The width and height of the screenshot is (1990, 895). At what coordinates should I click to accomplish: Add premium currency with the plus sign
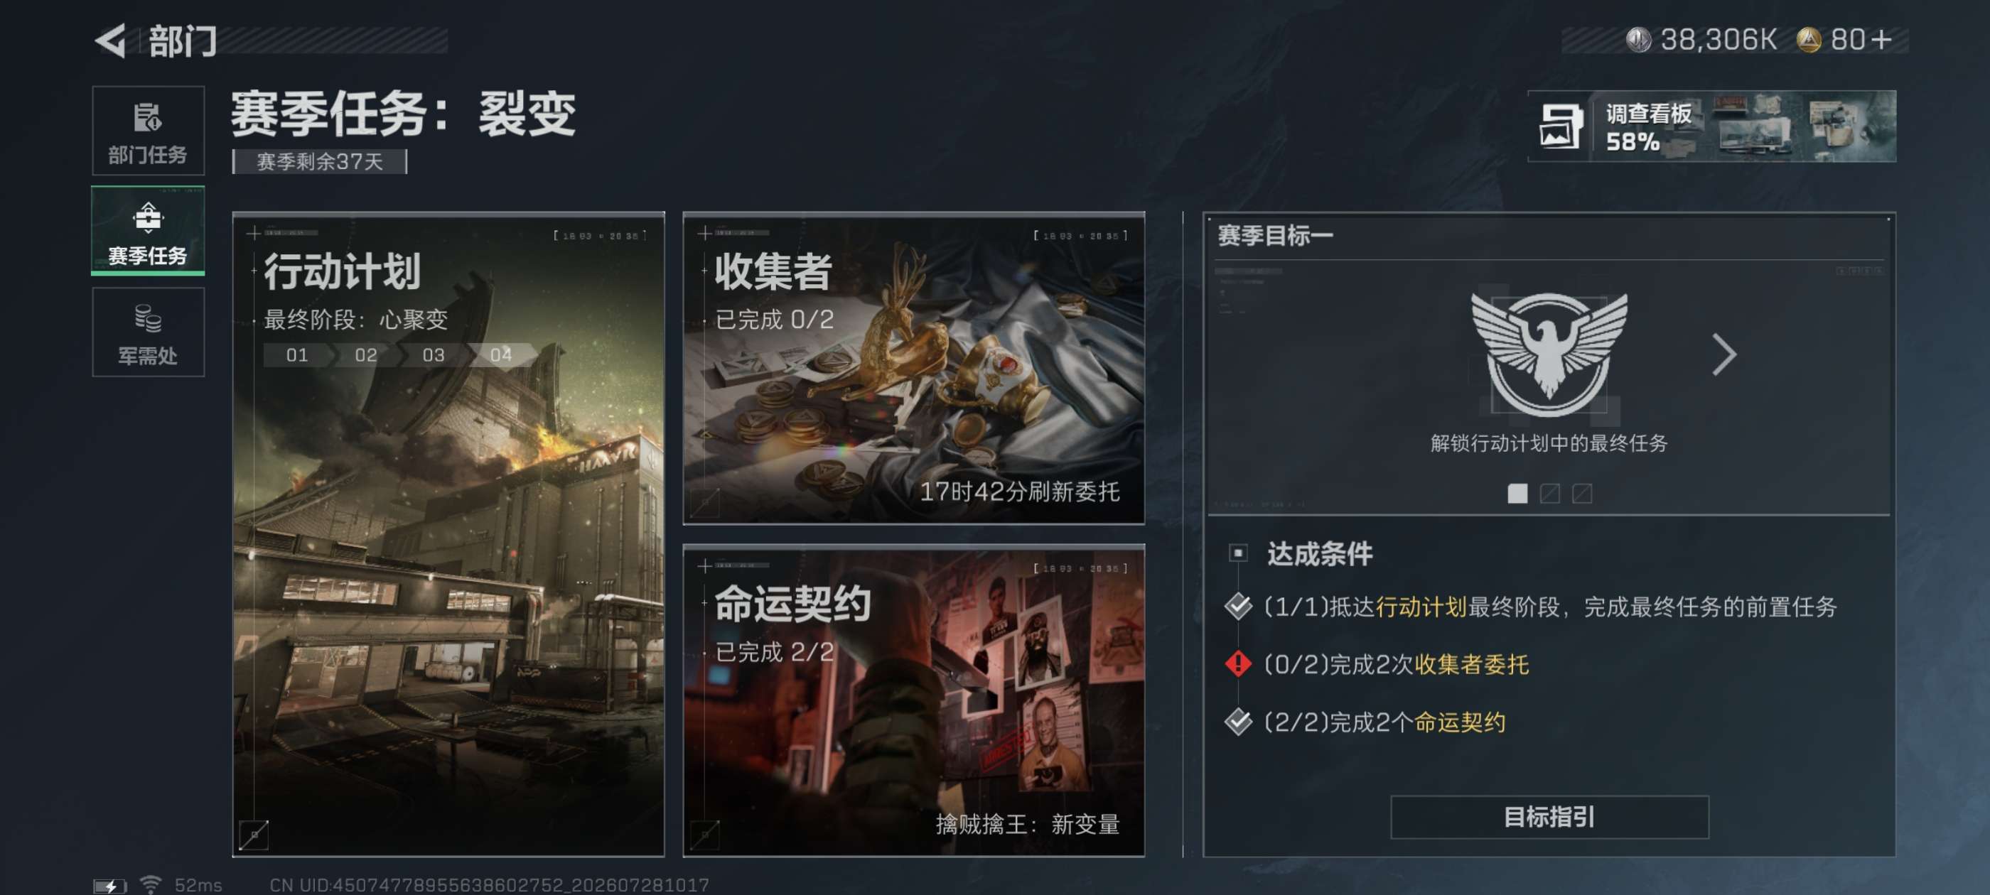1882,39
